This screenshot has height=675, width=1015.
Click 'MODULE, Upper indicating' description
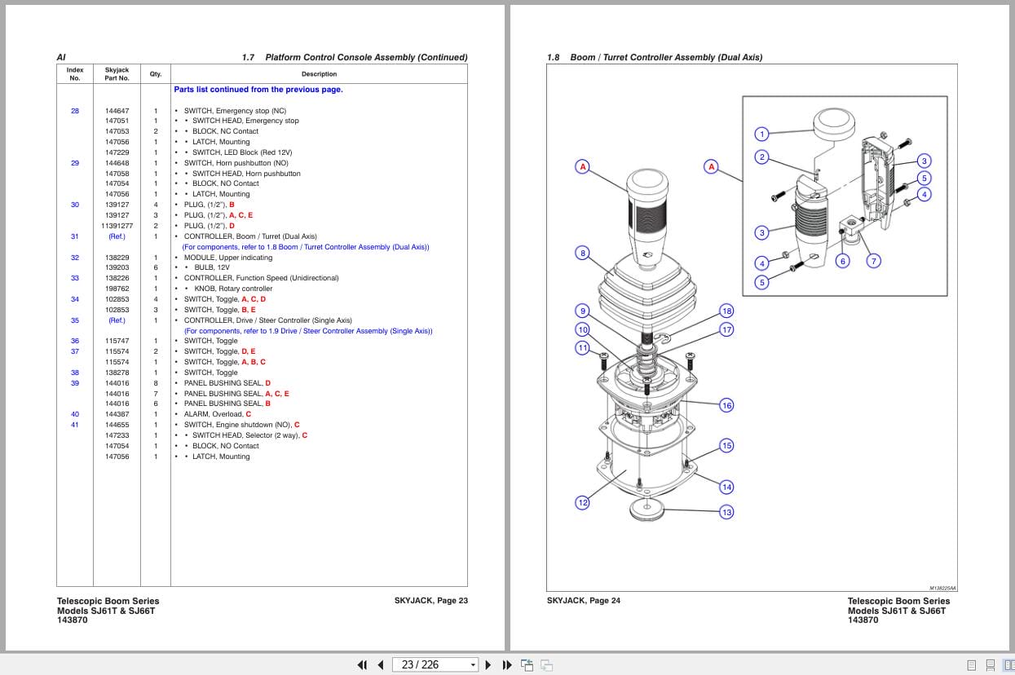[228, 258]
